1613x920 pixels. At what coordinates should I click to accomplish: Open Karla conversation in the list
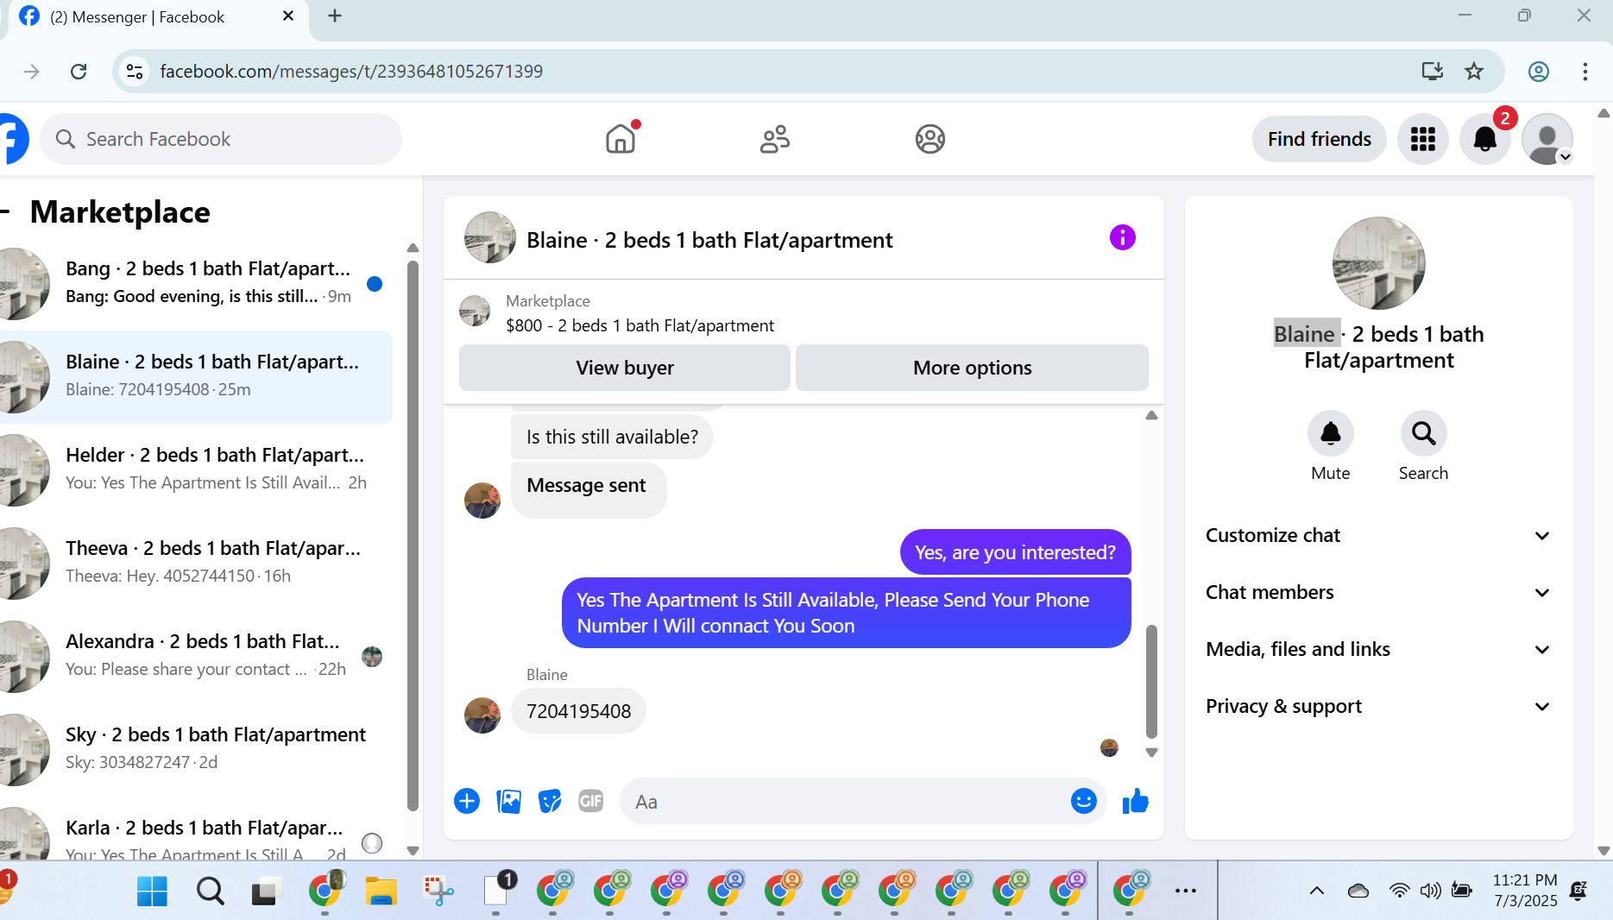coord(196,829)
